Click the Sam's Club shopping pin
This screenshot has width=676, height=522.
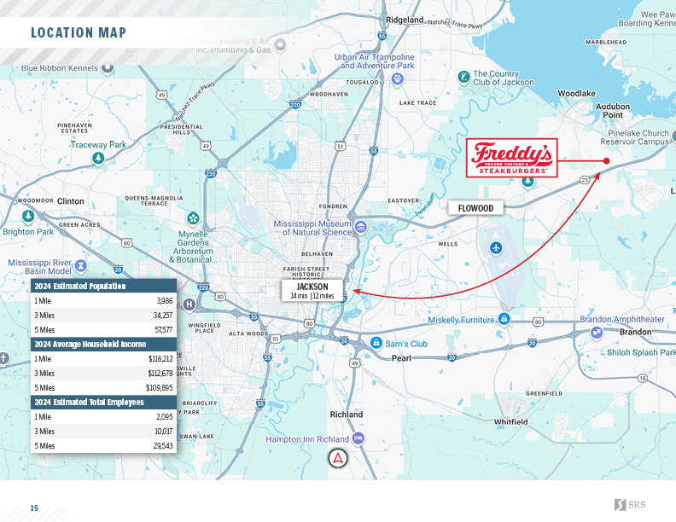tap(376, 343)
